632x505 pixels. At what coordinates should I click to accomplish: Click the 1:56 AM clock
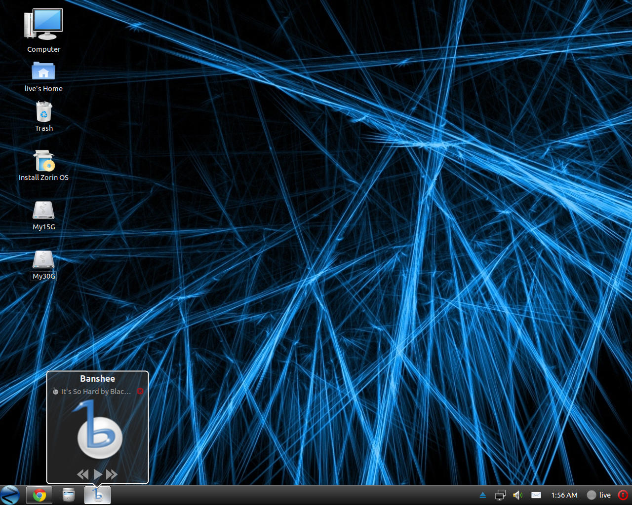[x=564, y=495]
